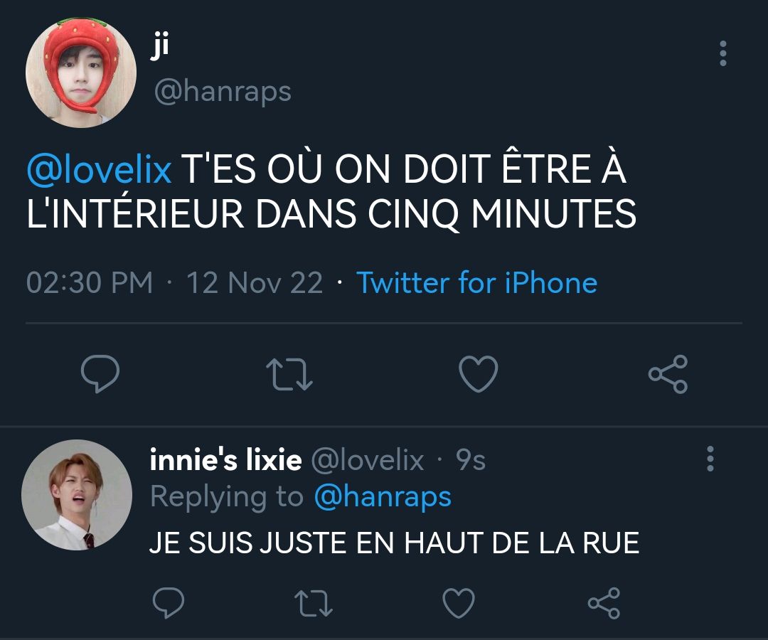Like ji's main tweet
Image resolution: width=768 pixels, height=640 pixels.
pyautogui.click(x=478, y=373)
